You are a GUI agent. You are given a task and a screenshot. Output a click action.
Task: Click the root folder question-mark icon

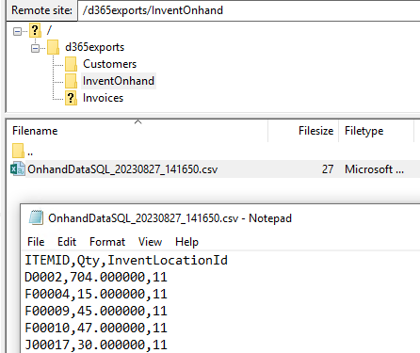[x=35, y=30]
